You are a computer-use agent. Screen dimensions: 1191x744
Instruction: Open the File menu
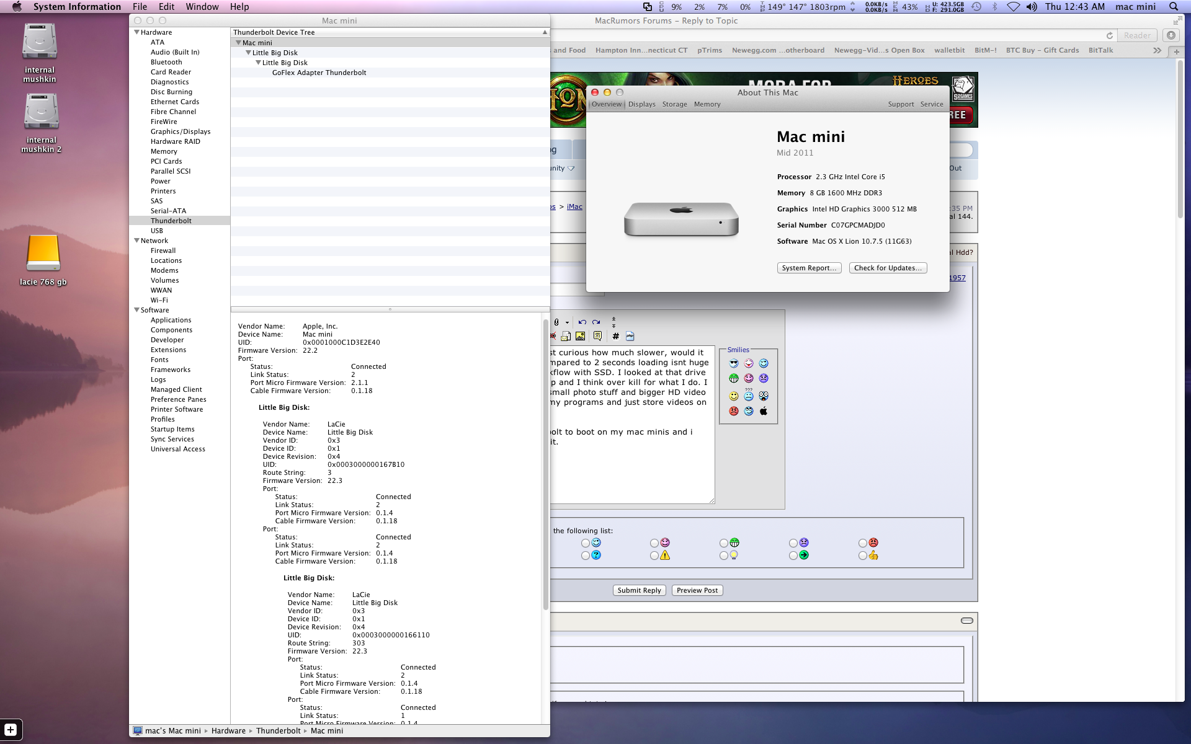[140, 7]
